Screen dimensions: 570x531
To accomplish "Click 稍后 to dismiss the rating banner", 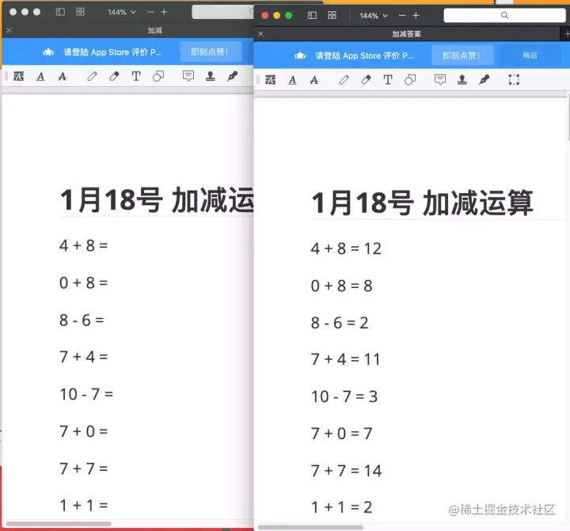I will (x=530, y=55).
